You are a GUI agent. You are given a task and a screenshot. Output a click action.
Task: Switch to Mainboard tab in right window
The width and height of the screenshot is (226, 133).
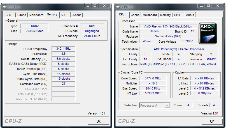(x=150, y=15)
